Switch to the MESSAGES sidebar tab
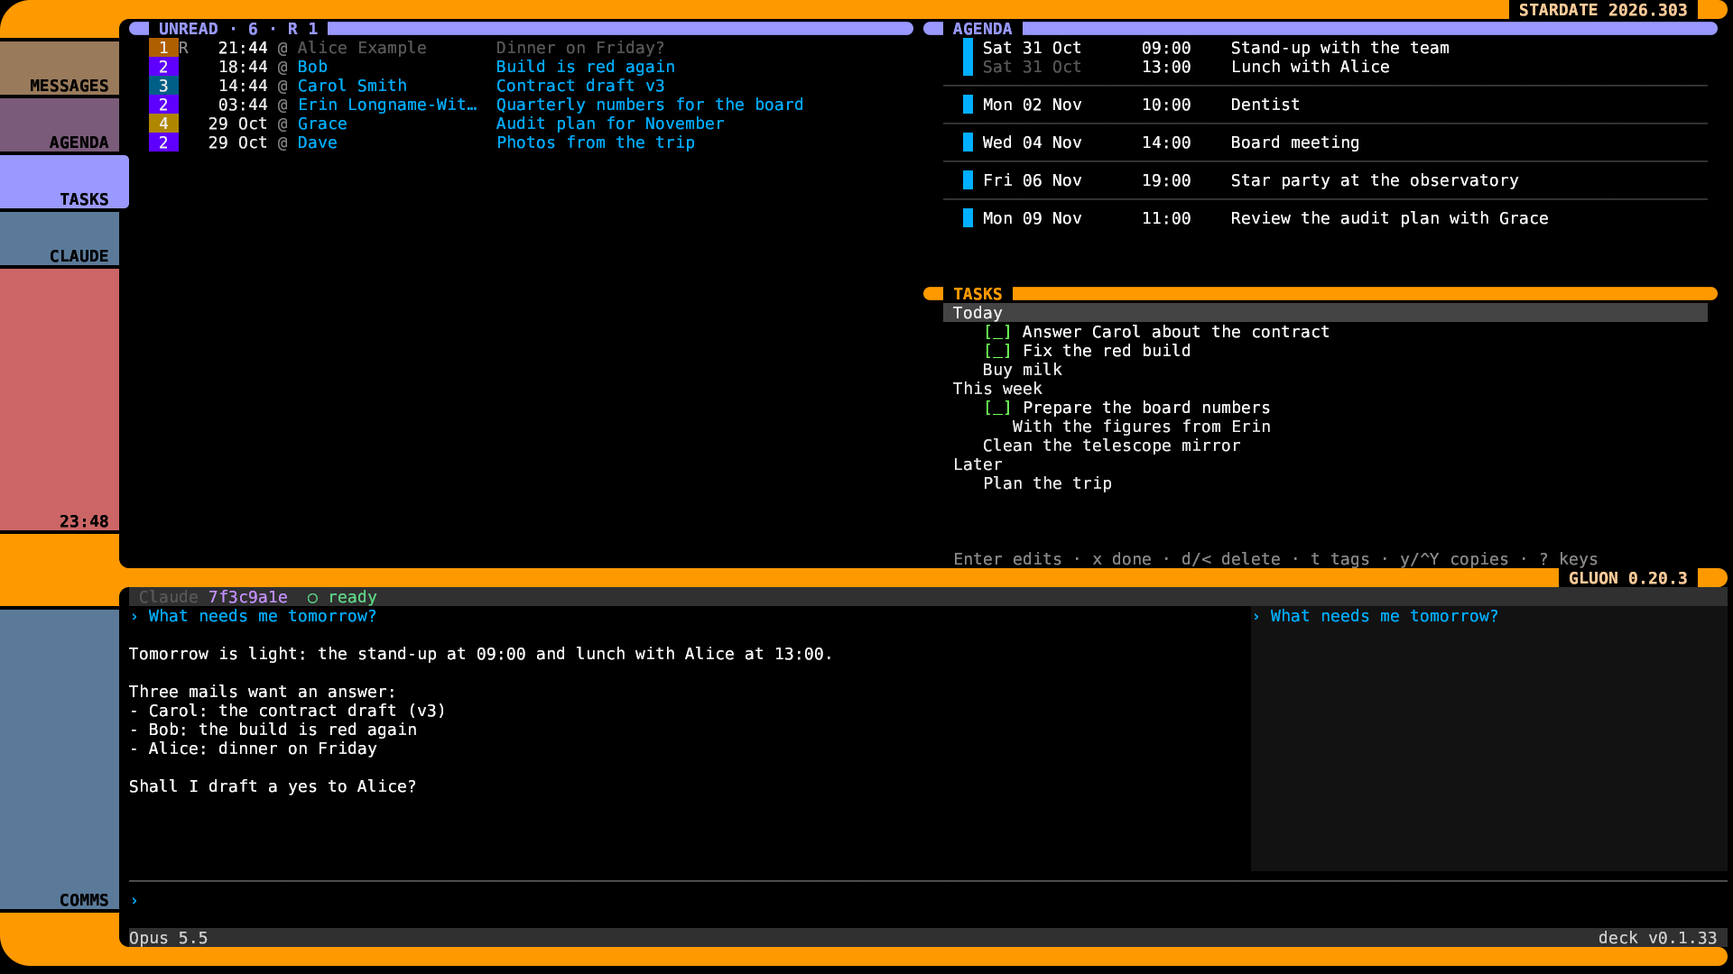The image size is (1733, 974). tap(60, 69)
